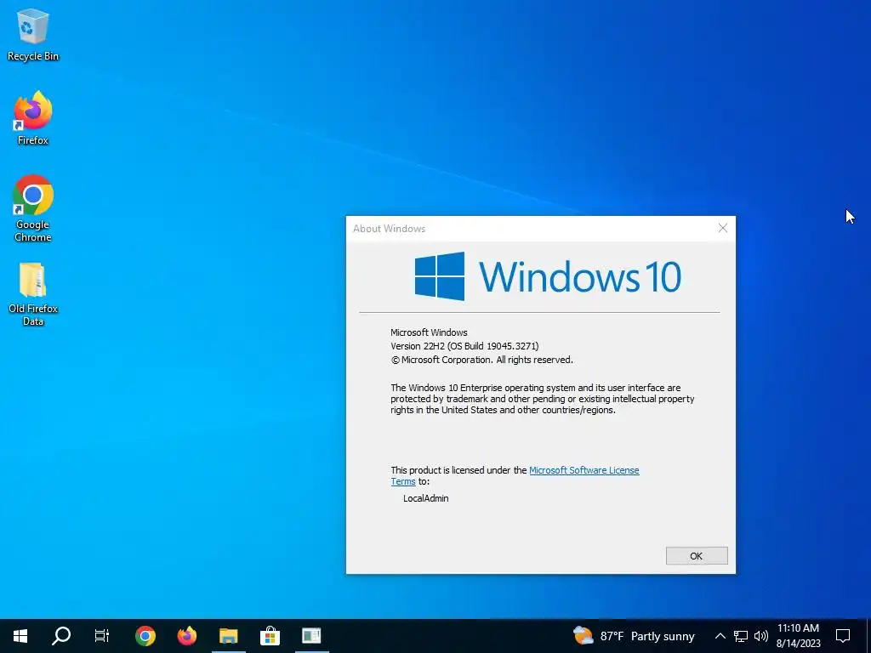This screenshot has width=871, height=653.
Task: Open the Microsoft Software License Terms link
Action: [584, 470]
